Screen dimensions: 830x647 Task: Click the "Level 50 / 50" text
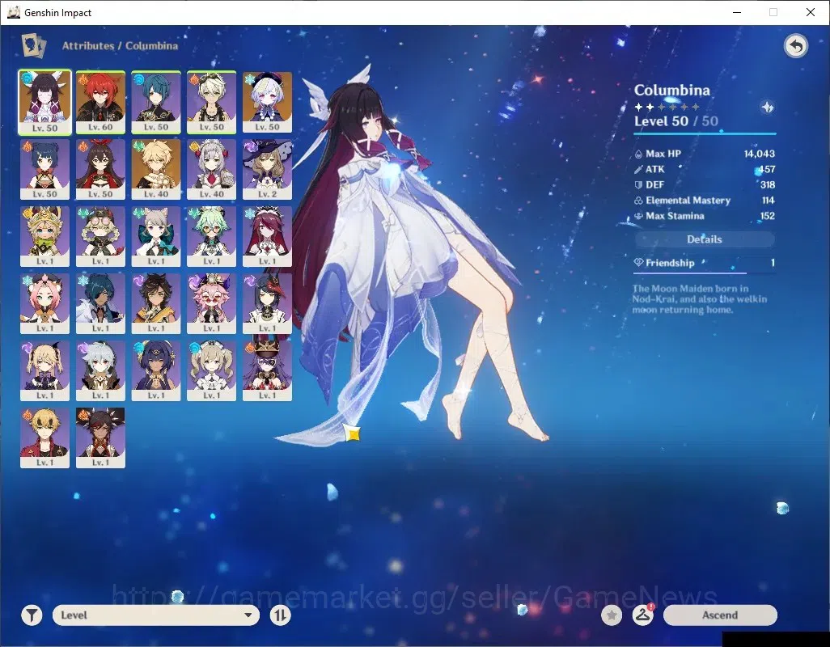click(676, 121)
